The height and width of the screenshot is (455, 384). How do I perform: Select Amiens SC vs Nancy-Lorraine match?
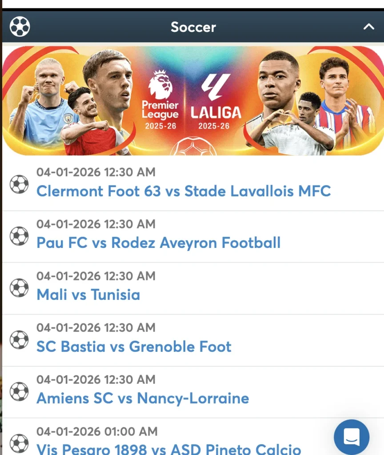(x=142, y=398)
